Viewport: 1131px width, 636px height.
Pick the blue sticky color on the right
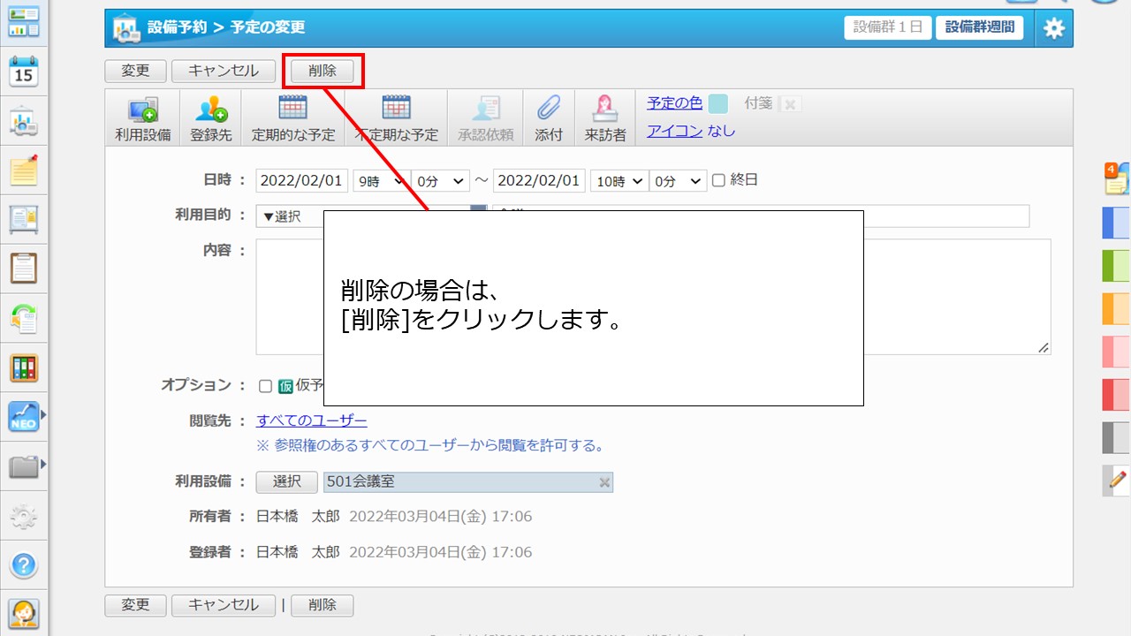click(x=1117, y=223)
